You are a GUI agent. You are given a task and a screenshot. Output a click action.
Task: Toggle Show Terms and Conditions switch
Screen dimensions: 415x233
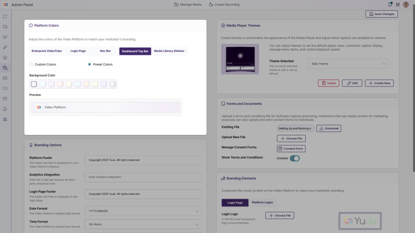pos(295,158)
